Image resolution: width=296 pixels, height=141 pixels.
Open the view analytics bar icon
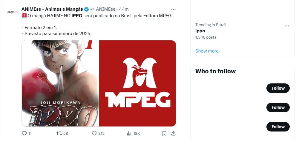129,133
